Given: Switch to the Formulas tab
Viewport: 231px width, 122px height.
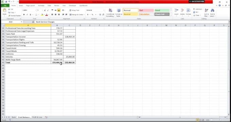Looking at the screenshot, I should pyautogui.click(x=41, y=5).
